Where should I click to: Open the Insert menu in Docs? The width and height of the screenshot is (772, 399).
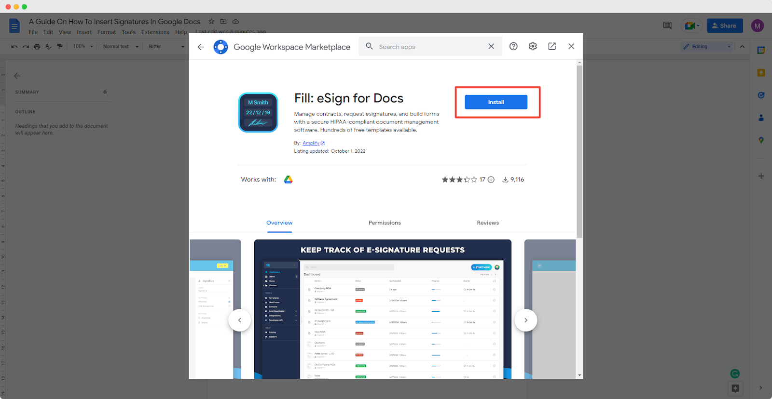click(x=84, y=32)
